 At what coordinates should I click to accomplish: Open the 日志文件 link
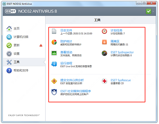[66, 31]
